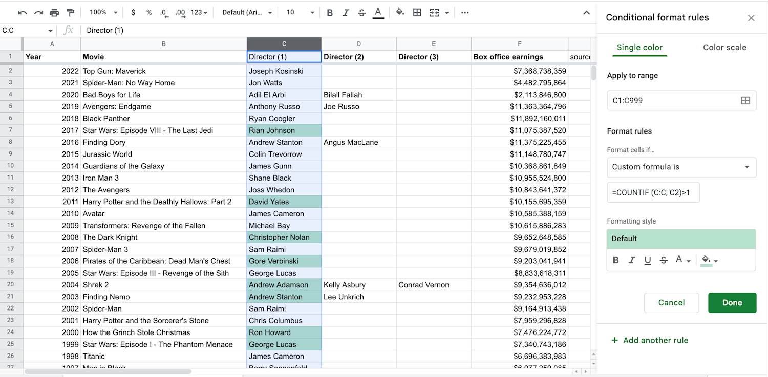Select the Paint format roller icon
768x377 pixels.
[x=71, y=12]
